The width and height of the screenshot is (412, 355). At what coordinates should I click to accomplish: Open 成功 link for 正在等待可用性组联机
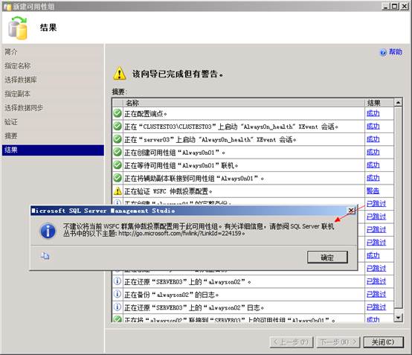(x=373, y=165)
